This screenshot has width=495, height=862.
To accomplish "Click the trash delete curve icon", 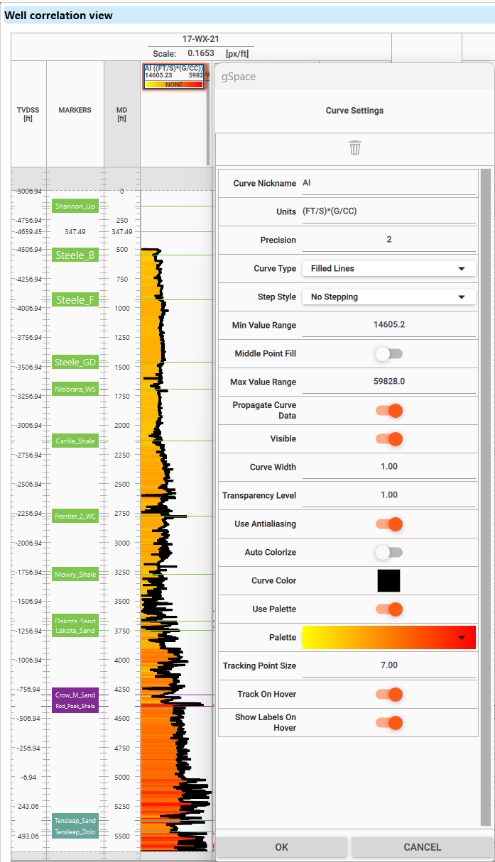I will tap(355, 148).
